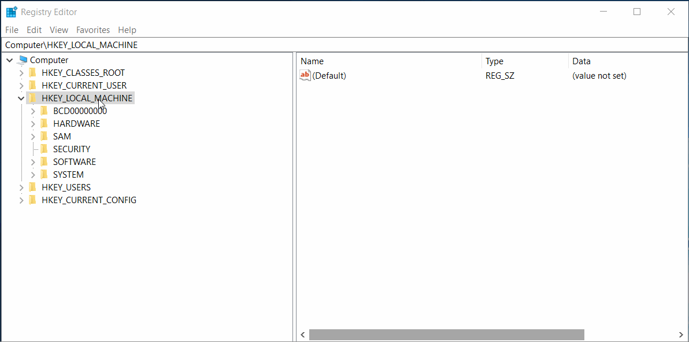Select the SOFTWARE key label
689x342 pixels.
(74, 162)
